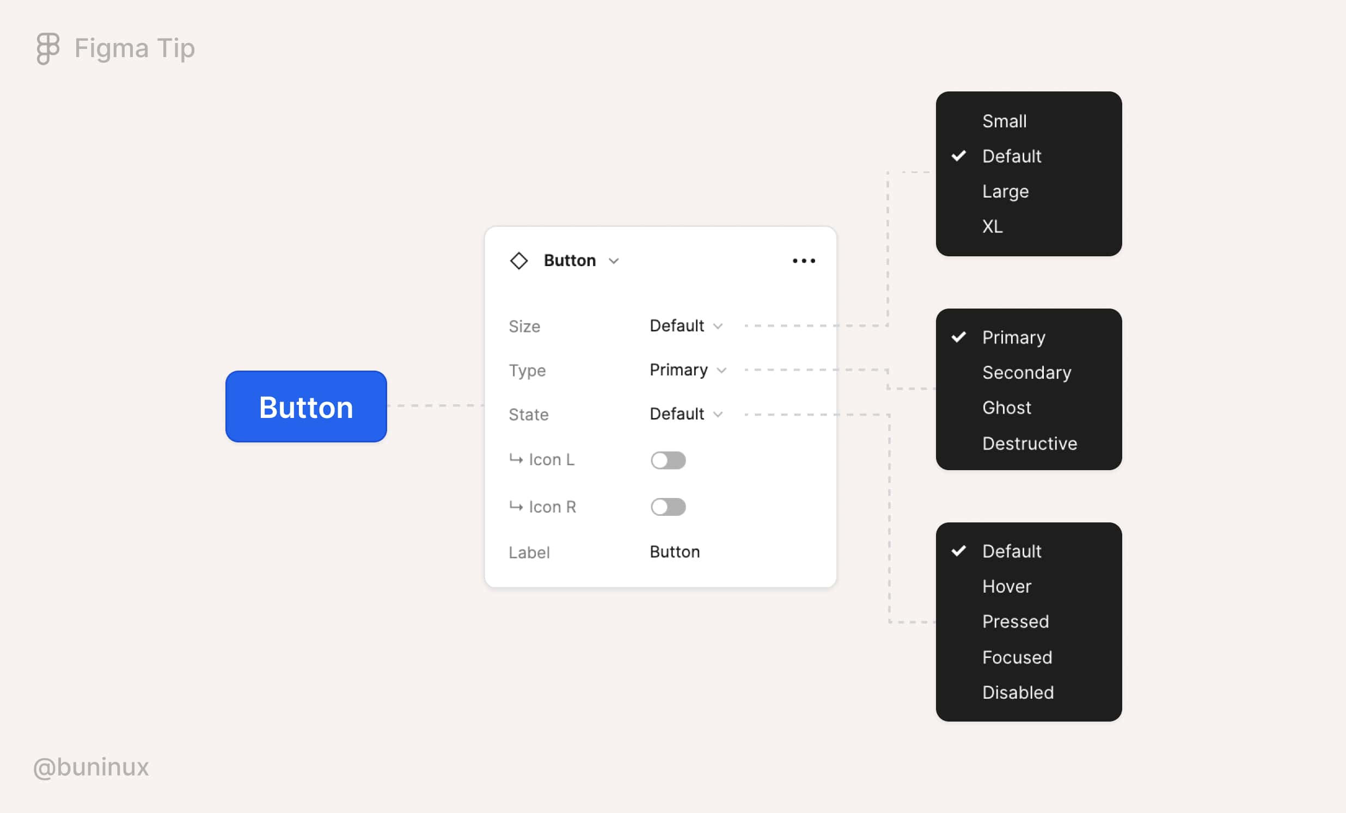Select Default from the Size dropdown

pos(1012,156)
